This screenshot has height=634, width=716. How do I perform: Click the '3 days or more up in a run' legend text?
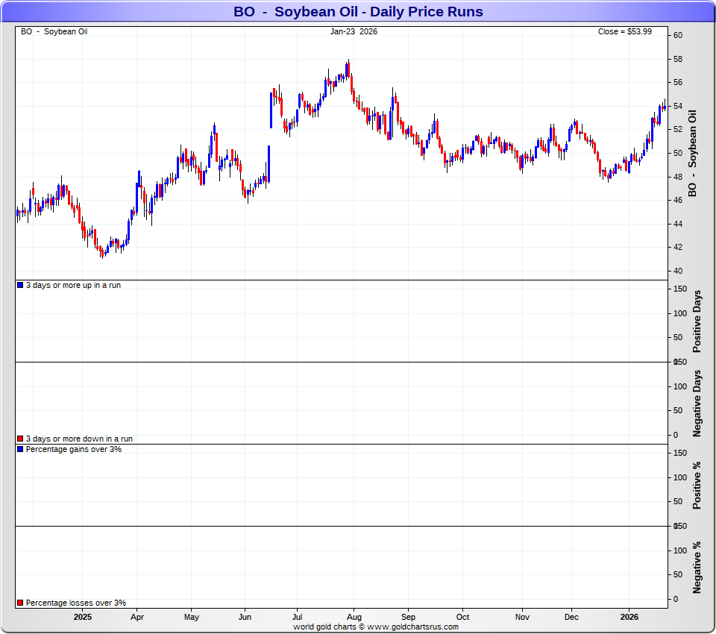[74, 285]
